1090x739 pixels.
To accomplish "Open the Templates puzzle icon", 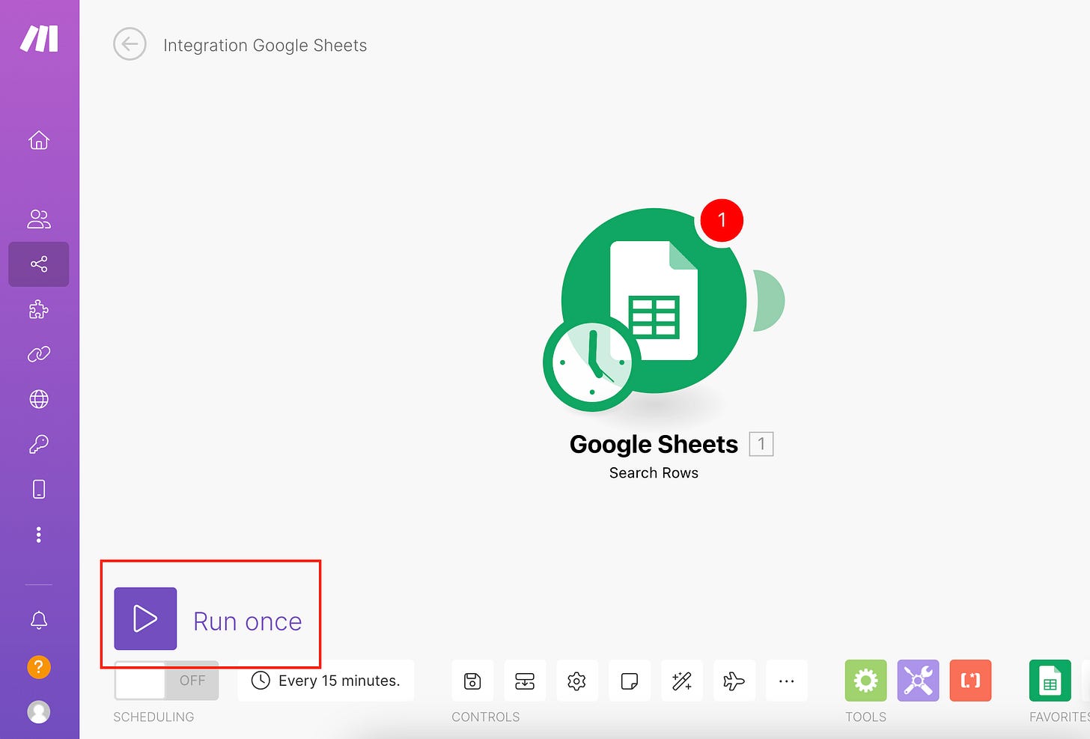I will (39, 309).
